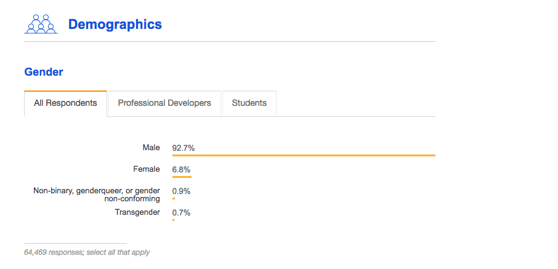Switch to All Respondents tab
The height and width of the screenshot is (269, 558).
click(x=65, y=103)
